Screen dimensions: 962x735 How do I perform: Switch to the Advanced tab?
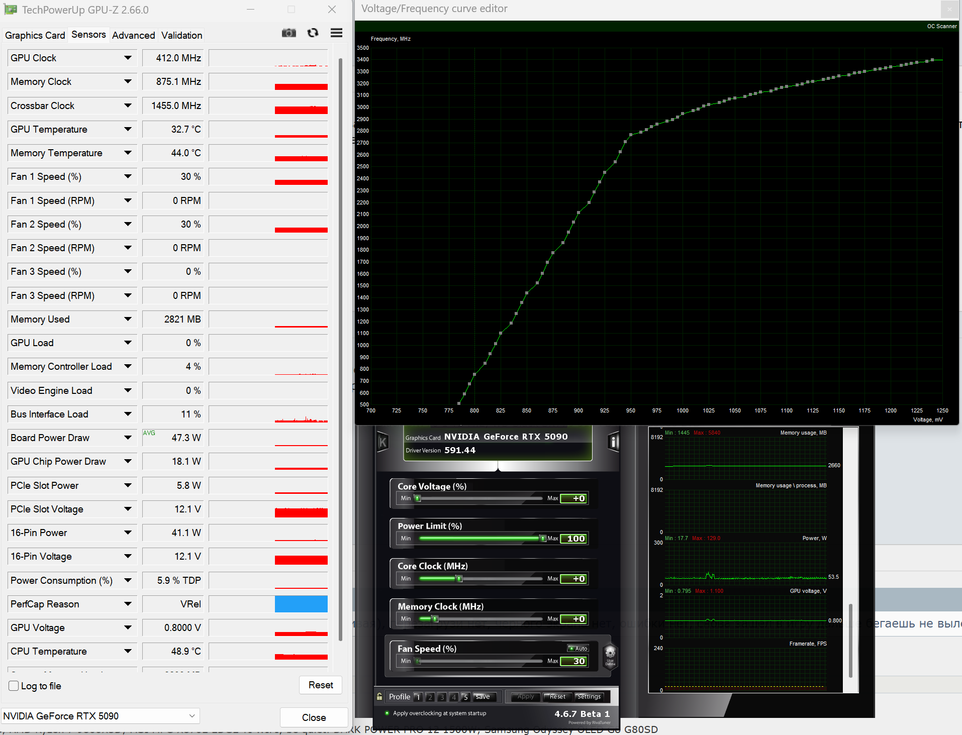click(134, 35)
